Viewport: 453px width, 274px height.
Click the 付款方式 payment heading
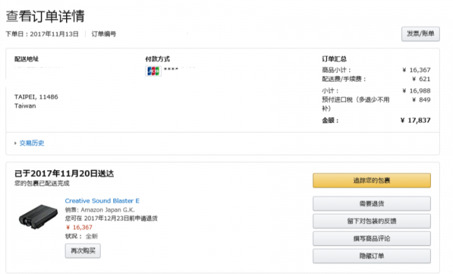[x=157, y=59]
